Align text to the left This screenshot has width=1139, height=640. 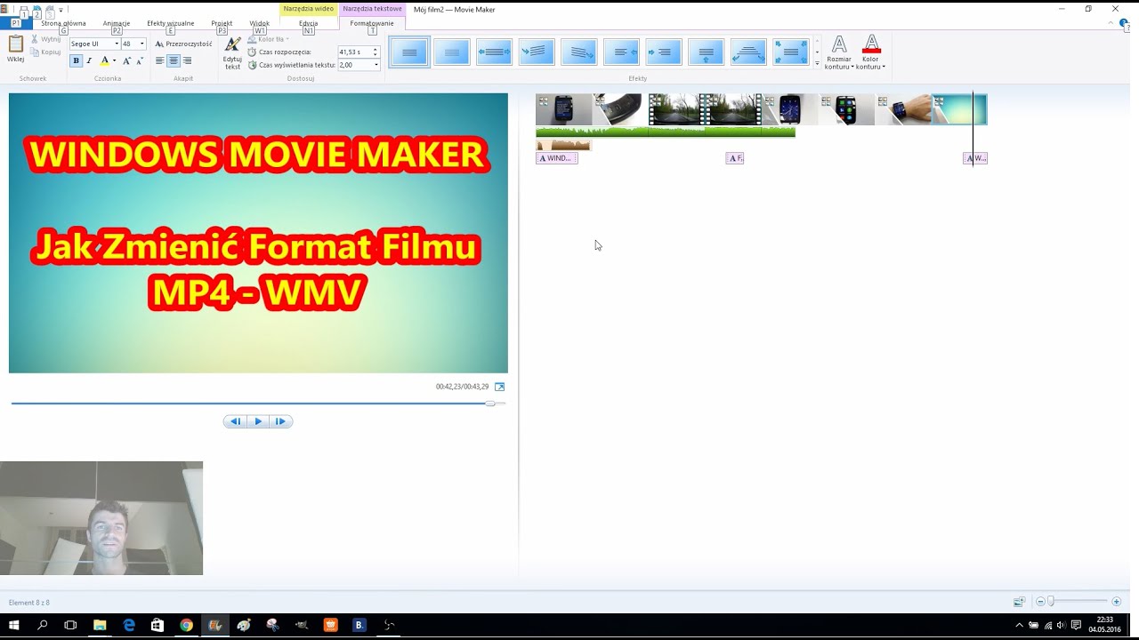[160, 60]
